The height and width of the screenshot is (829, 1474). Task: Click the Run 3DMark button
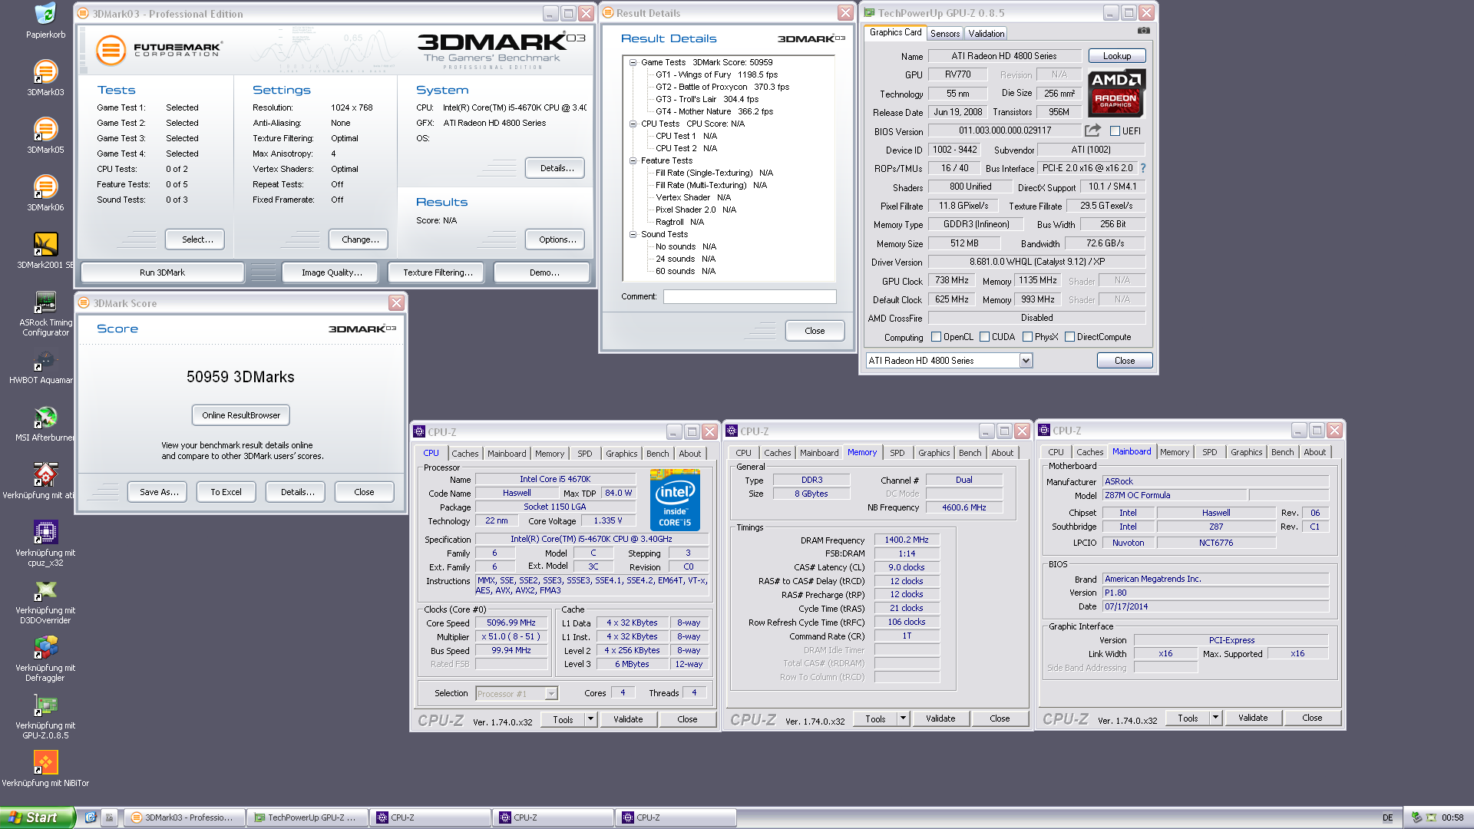click(x=162, y=272)
